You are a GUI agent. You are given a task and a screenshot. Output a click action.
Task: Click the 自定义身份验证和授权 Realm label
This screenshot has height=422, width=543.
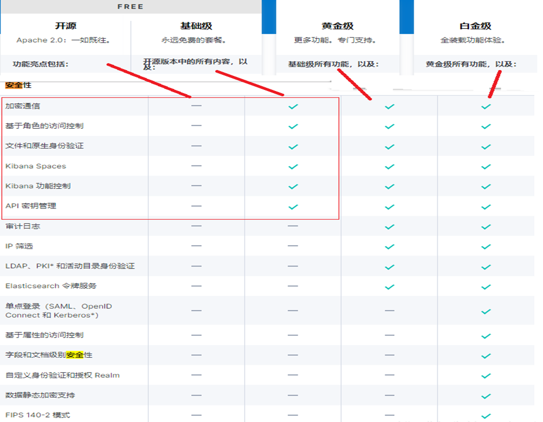tap(62, 375)
